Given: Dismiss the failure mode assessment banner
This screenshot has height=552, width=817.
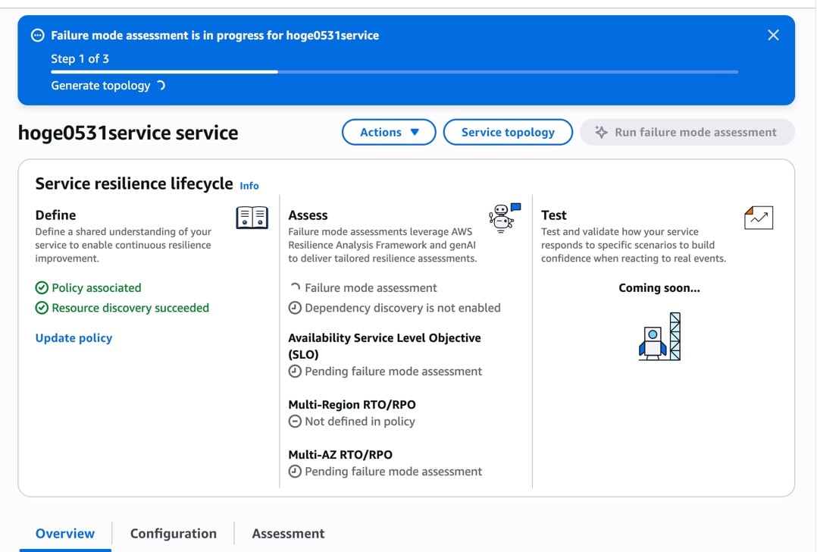Looking at the screenshot, I should click(x=773, y=35).
